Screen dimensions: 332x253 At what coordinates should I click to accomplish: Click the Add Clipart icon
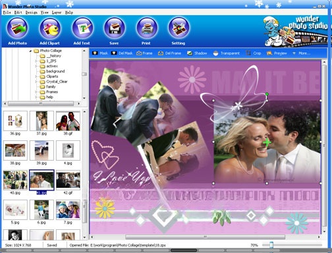50,28
